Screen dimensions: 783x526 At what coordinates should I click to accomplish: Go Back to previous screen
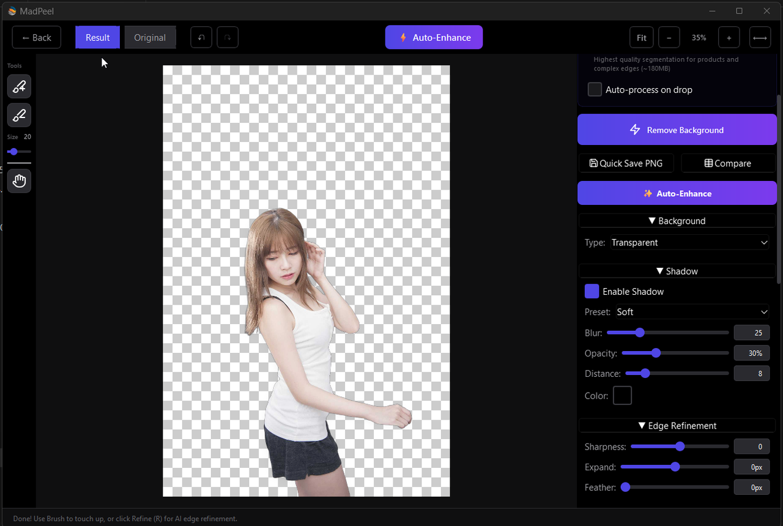click(37, 37)
